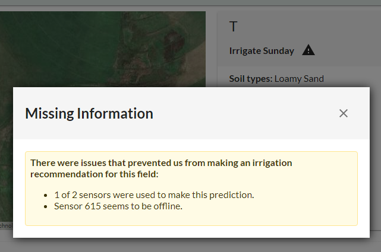This screenshot has width=381, height=252.
Task: Close the Missing Information dialog
Action: (343, 113)
